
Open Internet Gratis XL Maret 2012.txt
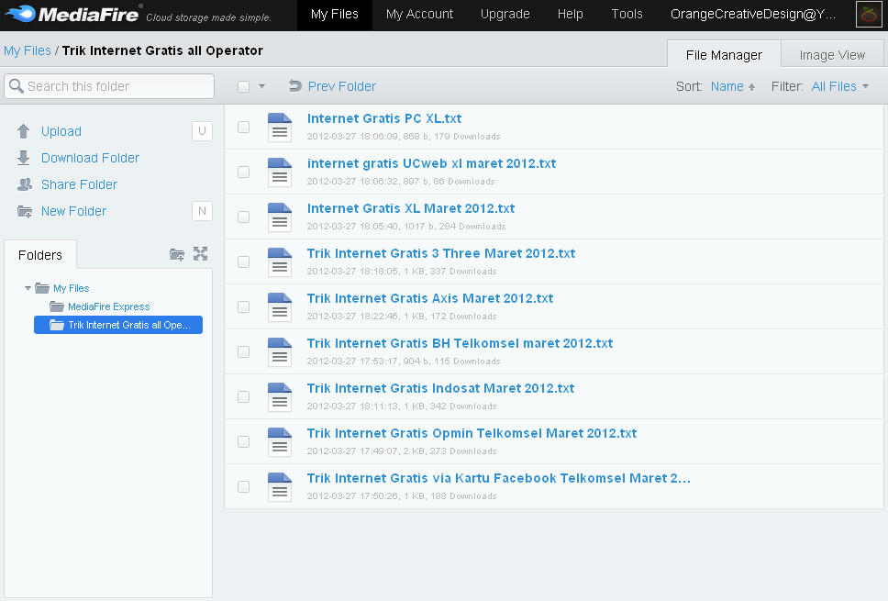pos(411,208)
